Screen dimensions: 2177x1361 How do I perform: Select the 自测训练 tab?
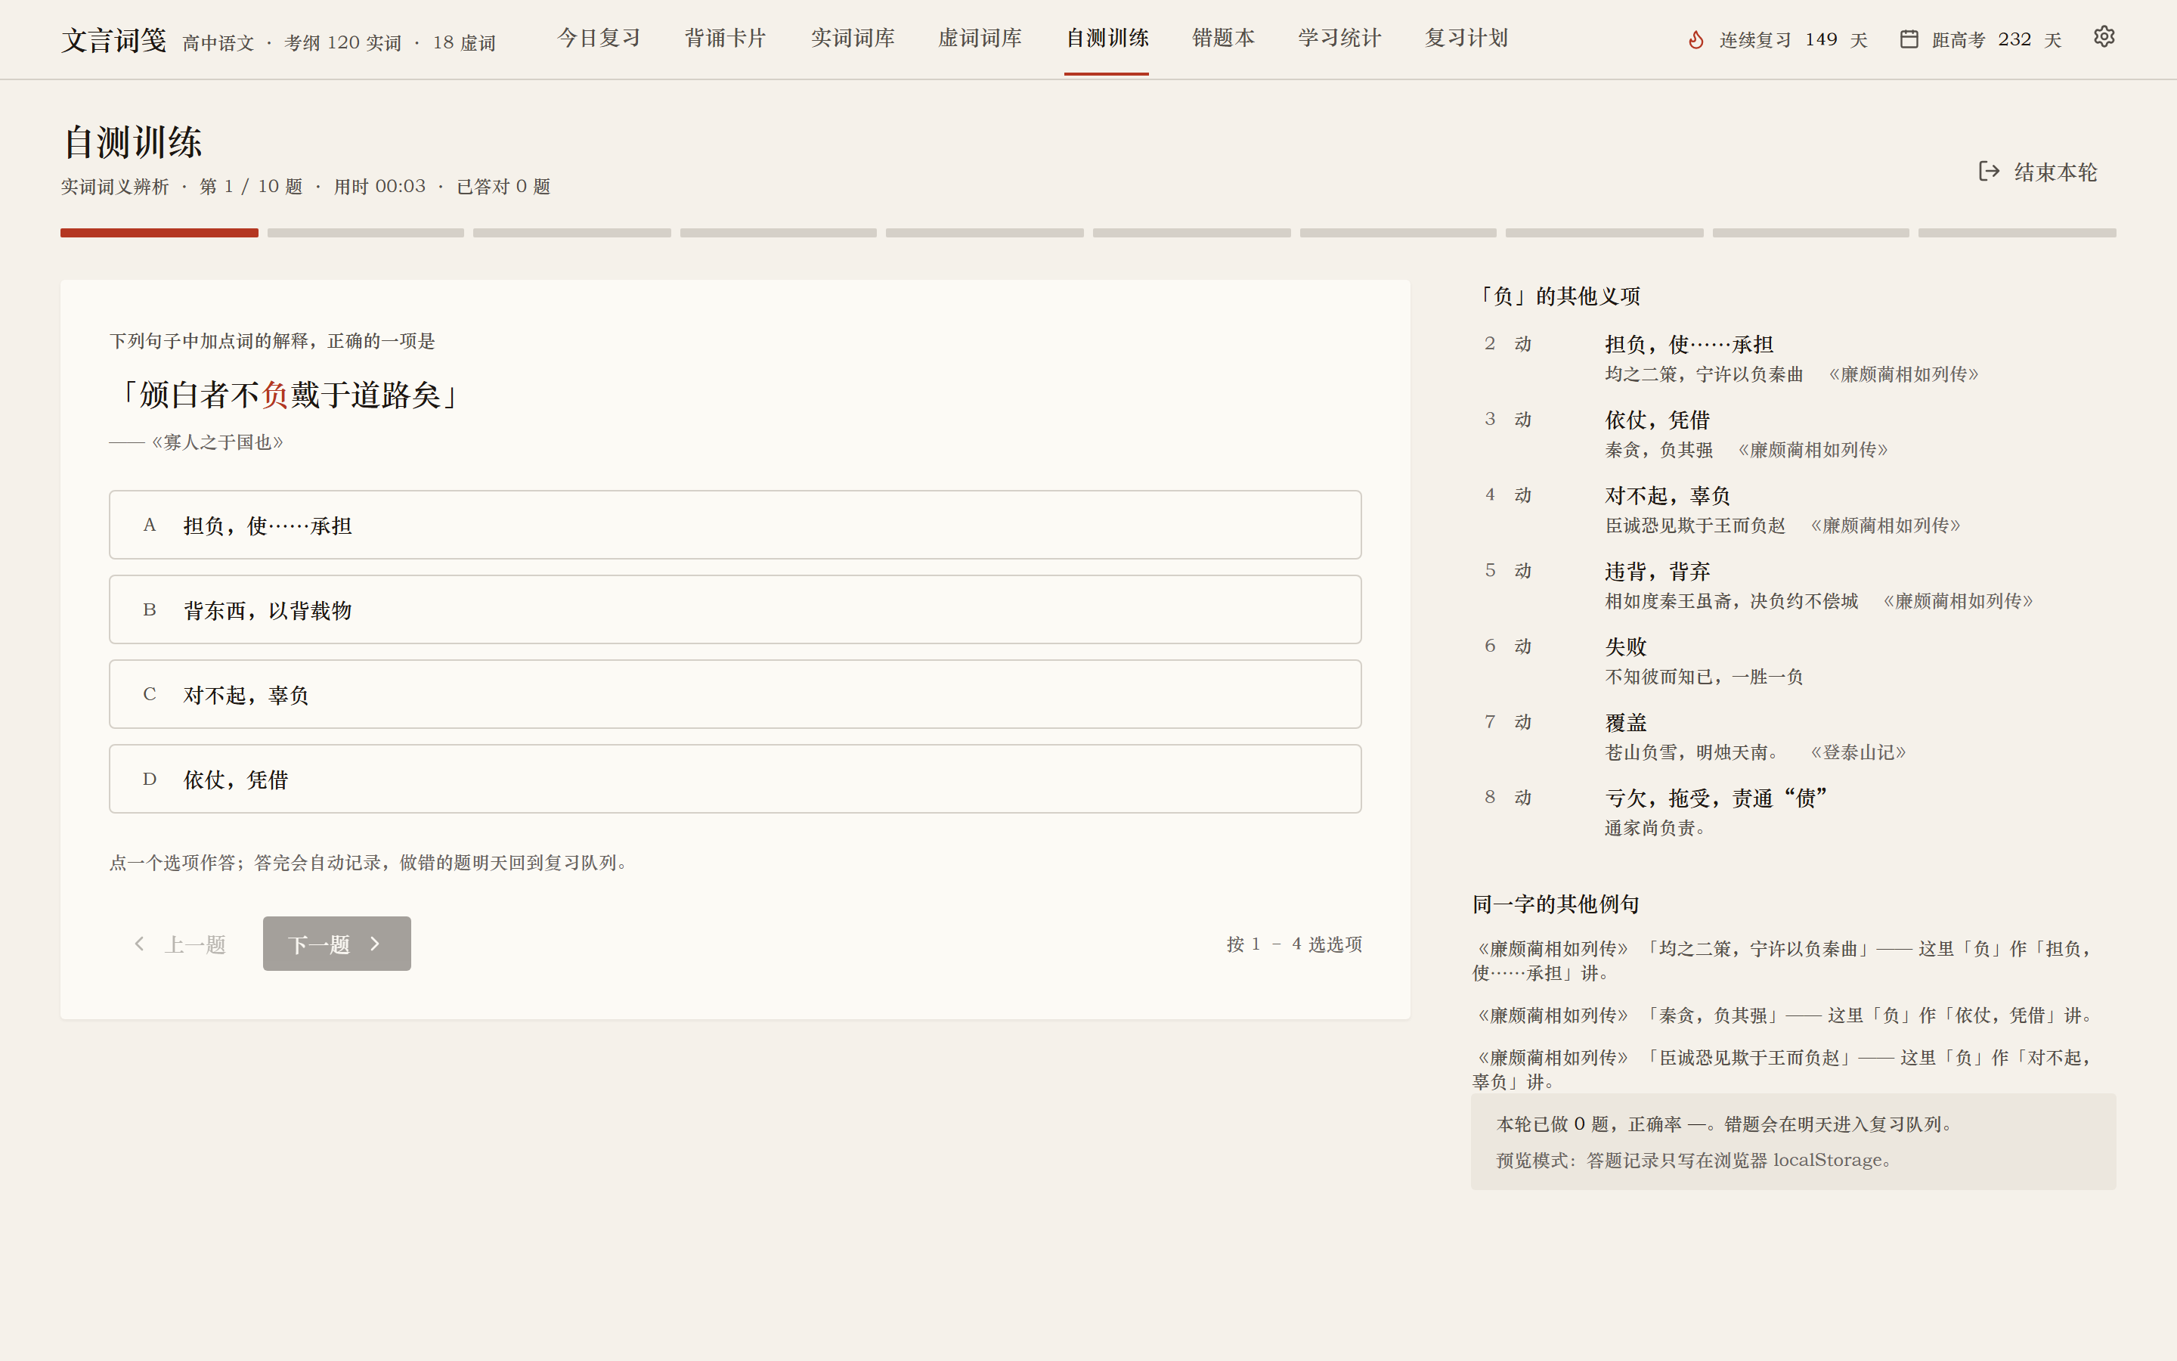pyautogui.click(x=1107, y=38)
